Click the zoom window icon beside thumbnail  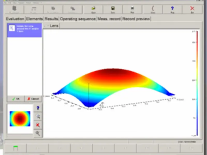tap(38, 117)
